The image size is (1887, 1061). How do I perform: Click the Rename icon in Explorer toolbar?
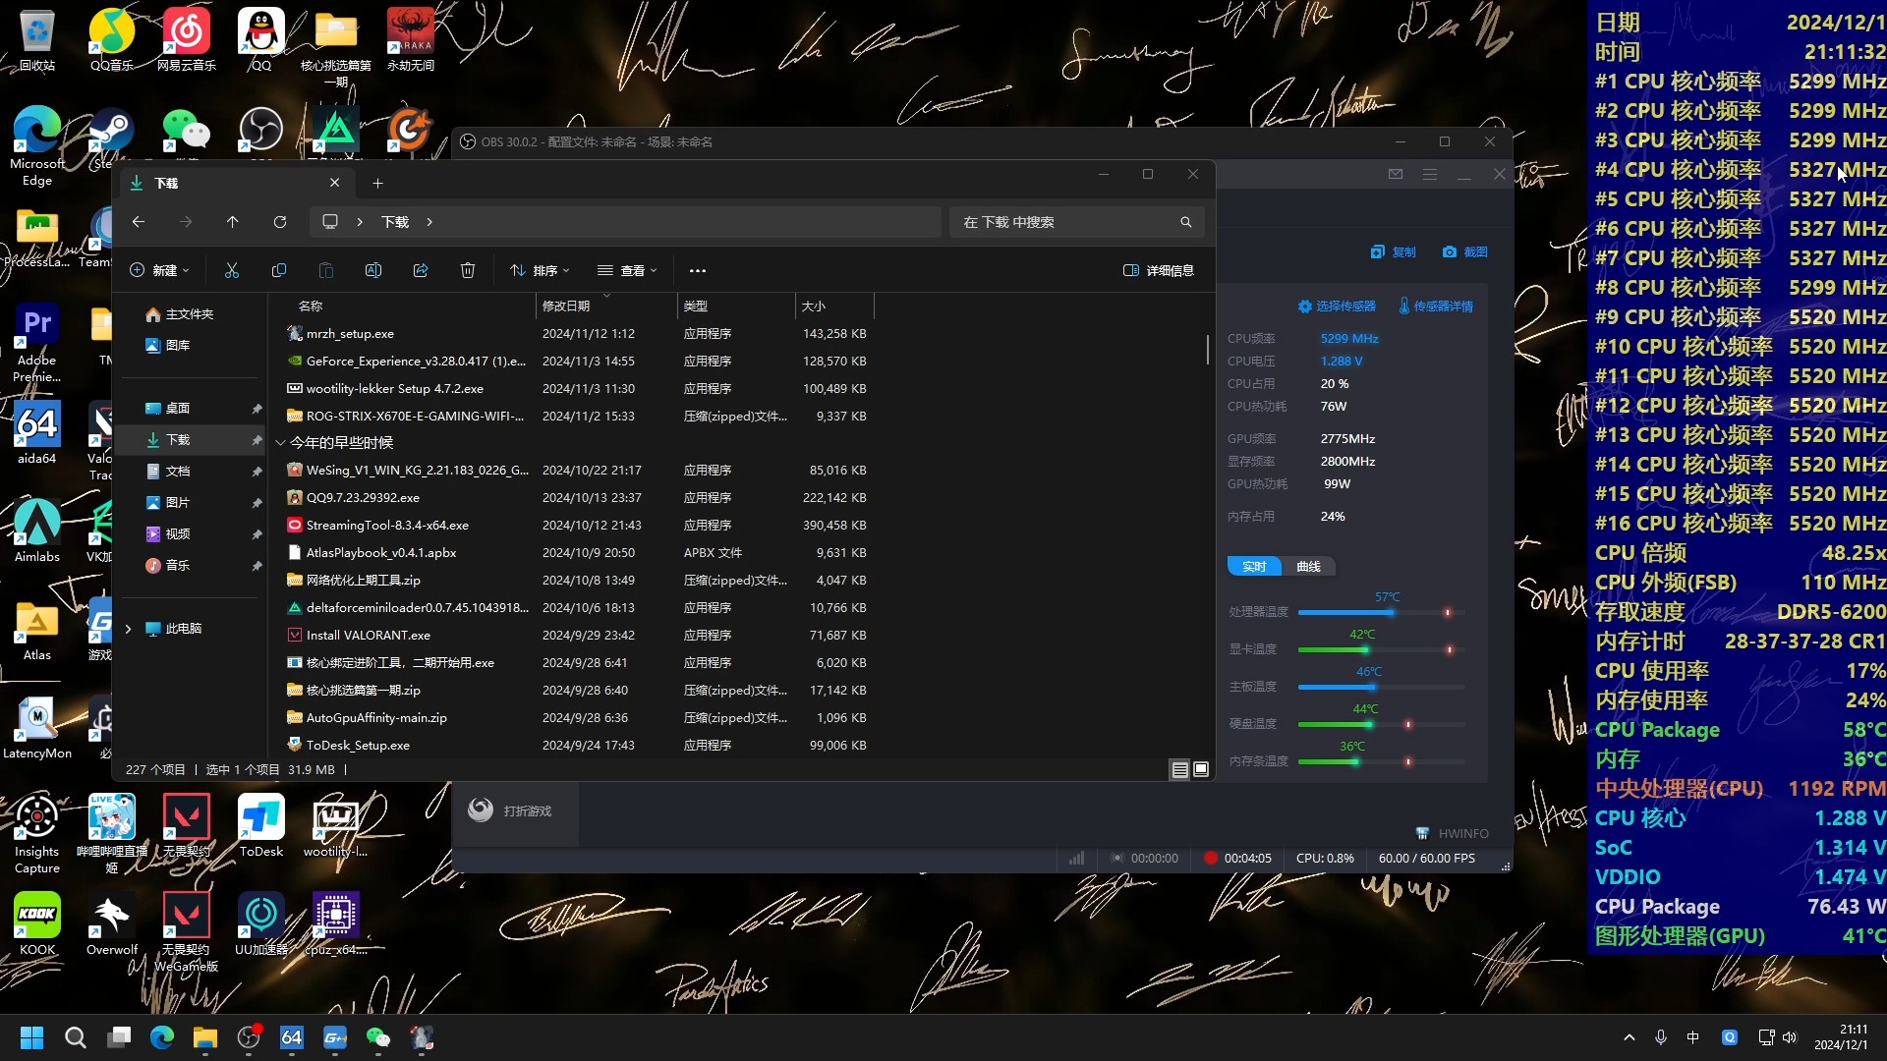[x=373, y=270]
